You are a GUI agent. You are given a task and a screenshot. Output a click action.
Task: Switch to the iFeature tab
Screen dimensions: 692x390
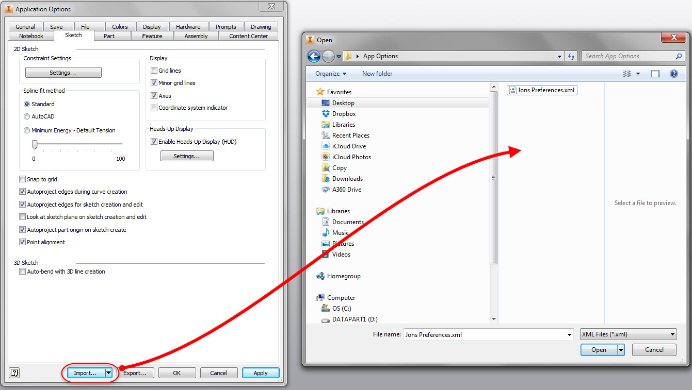[152, 36]
